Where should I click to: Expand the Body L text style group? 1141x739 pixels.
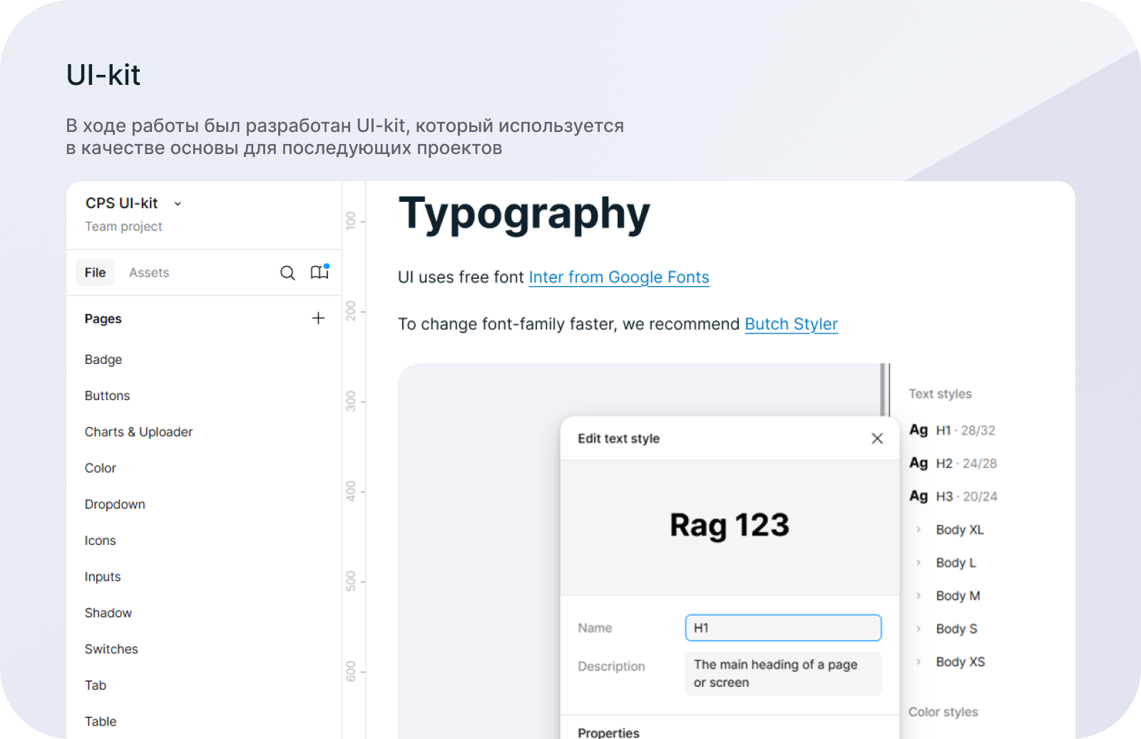click(x=919, y=563)
